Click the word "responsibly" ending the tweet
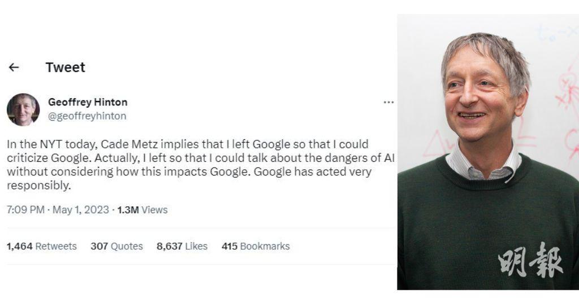Screen dimensions: 579x304 pyautogui.click(x=37, y=186)
